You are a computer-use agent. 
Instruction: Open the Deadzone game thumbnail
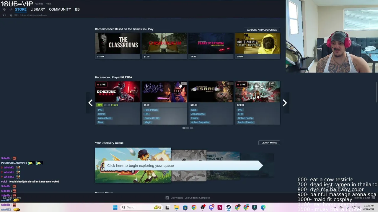(x=118, y=92)
